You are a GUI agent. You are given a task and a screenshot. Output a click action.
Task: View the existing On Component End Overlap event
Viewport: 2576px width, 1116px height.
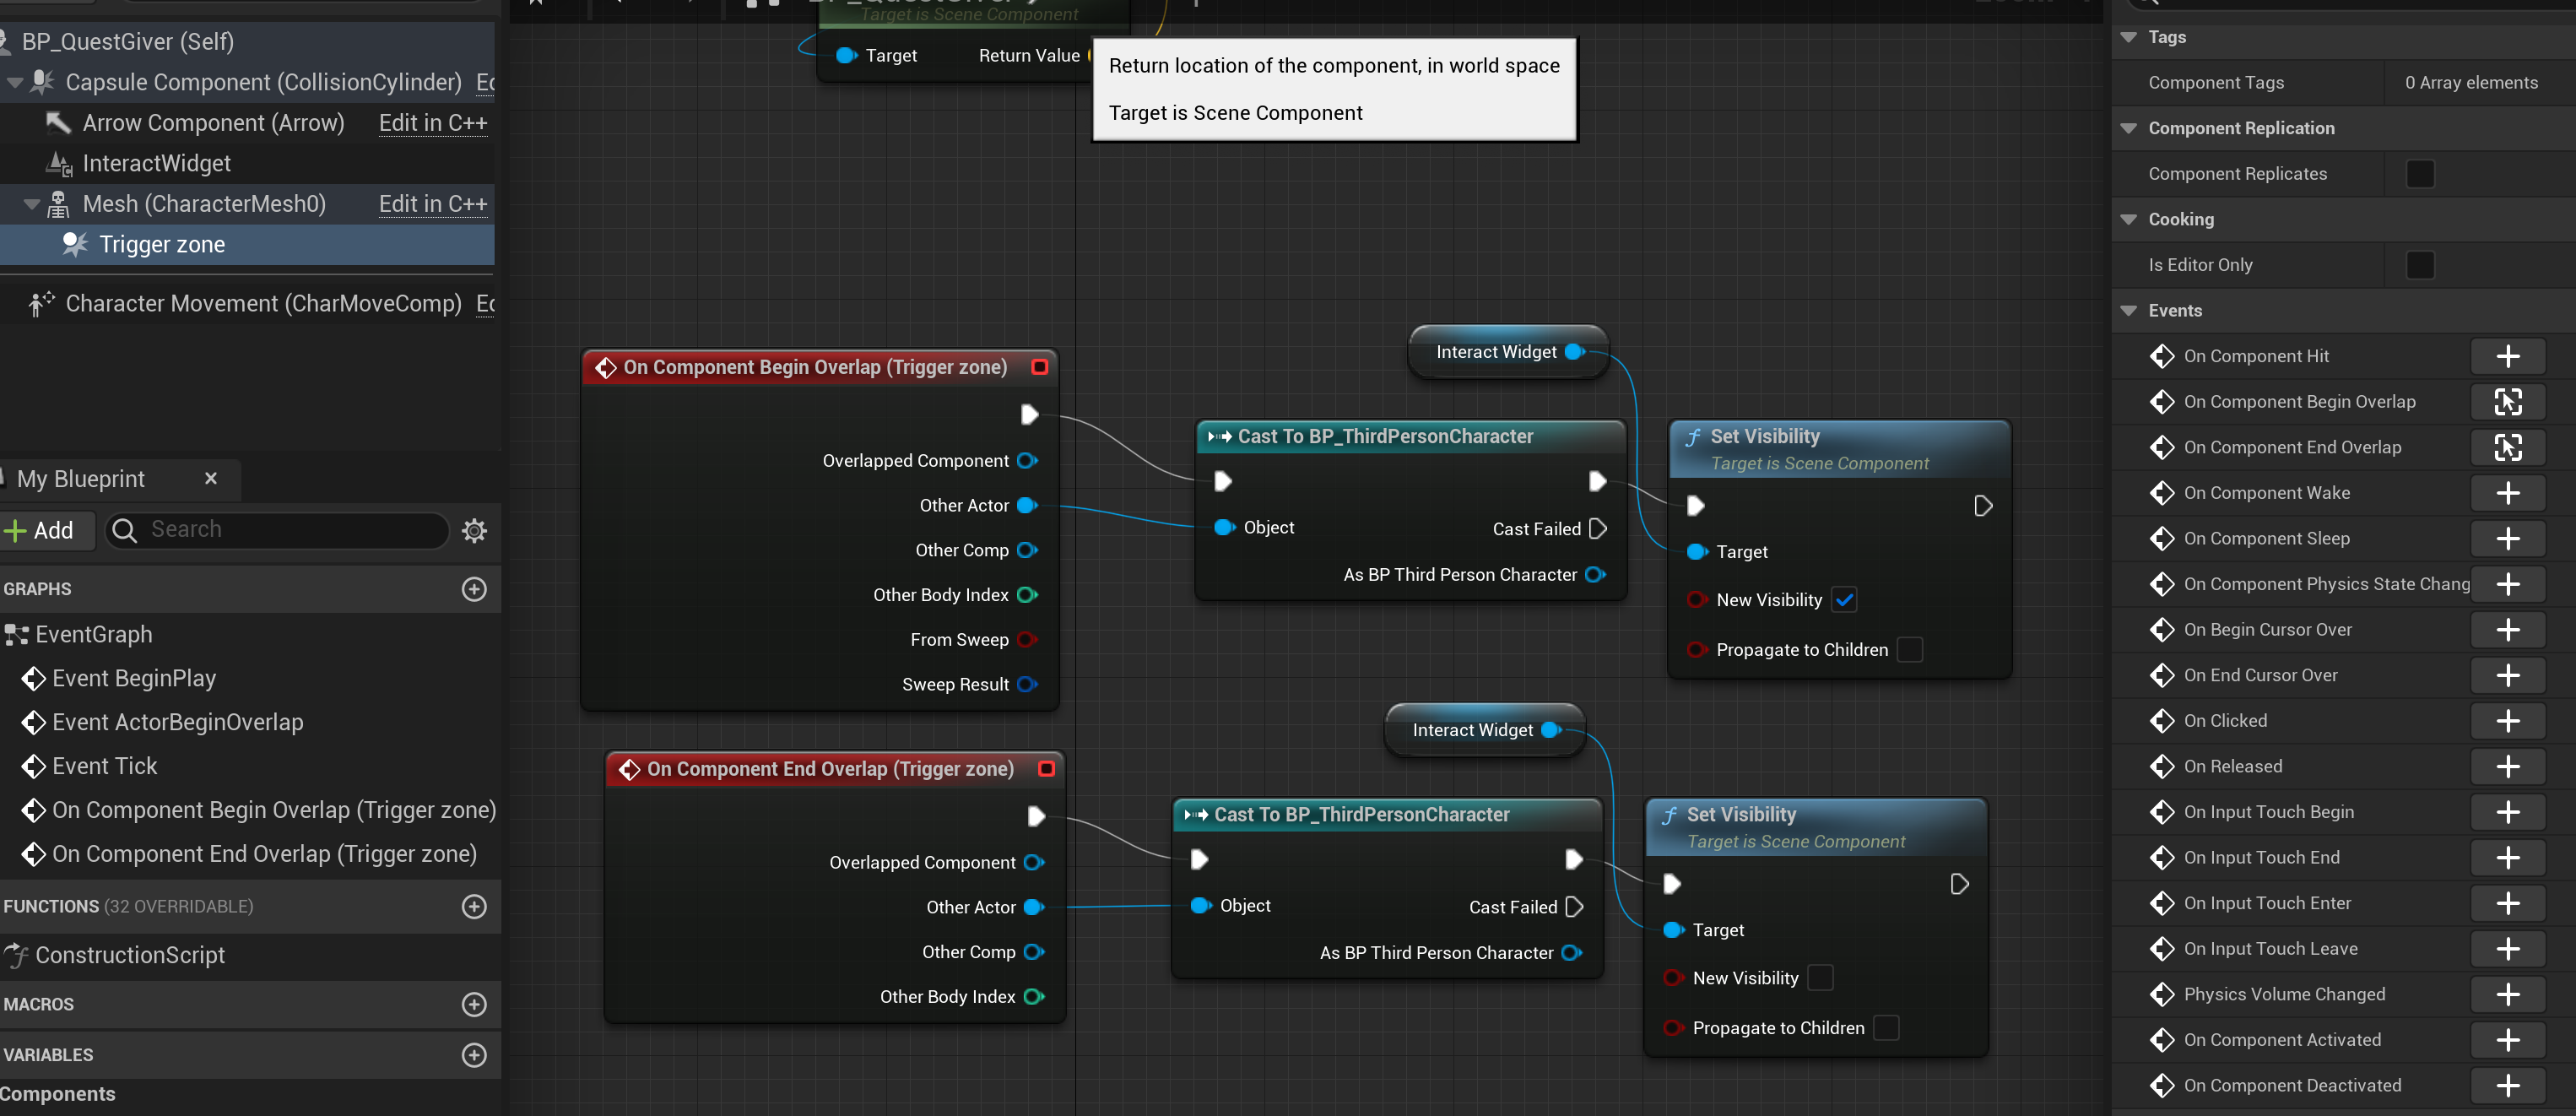click(x=2506, y=447)
